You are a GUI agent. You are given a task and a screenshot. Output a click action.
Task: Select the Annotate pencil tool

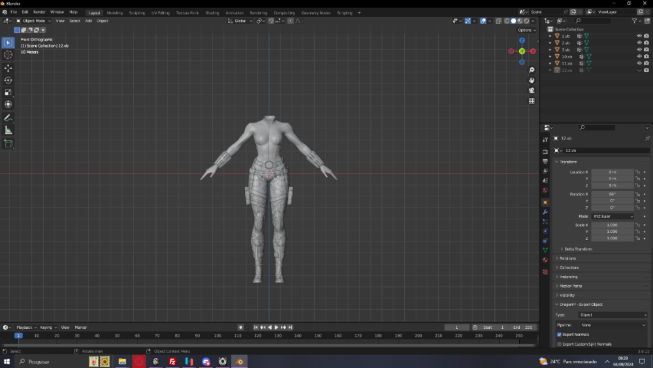8,118
